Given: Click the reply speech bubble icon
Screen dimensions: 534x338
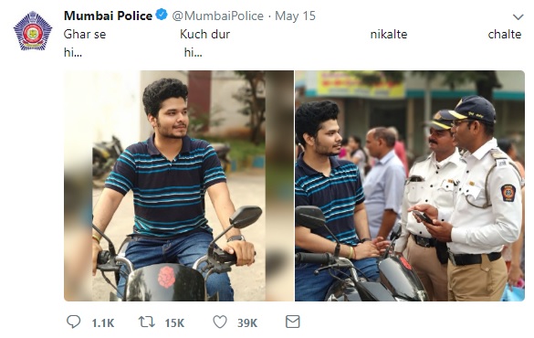Looking at the screenshot, I should [x=74, y=322].
